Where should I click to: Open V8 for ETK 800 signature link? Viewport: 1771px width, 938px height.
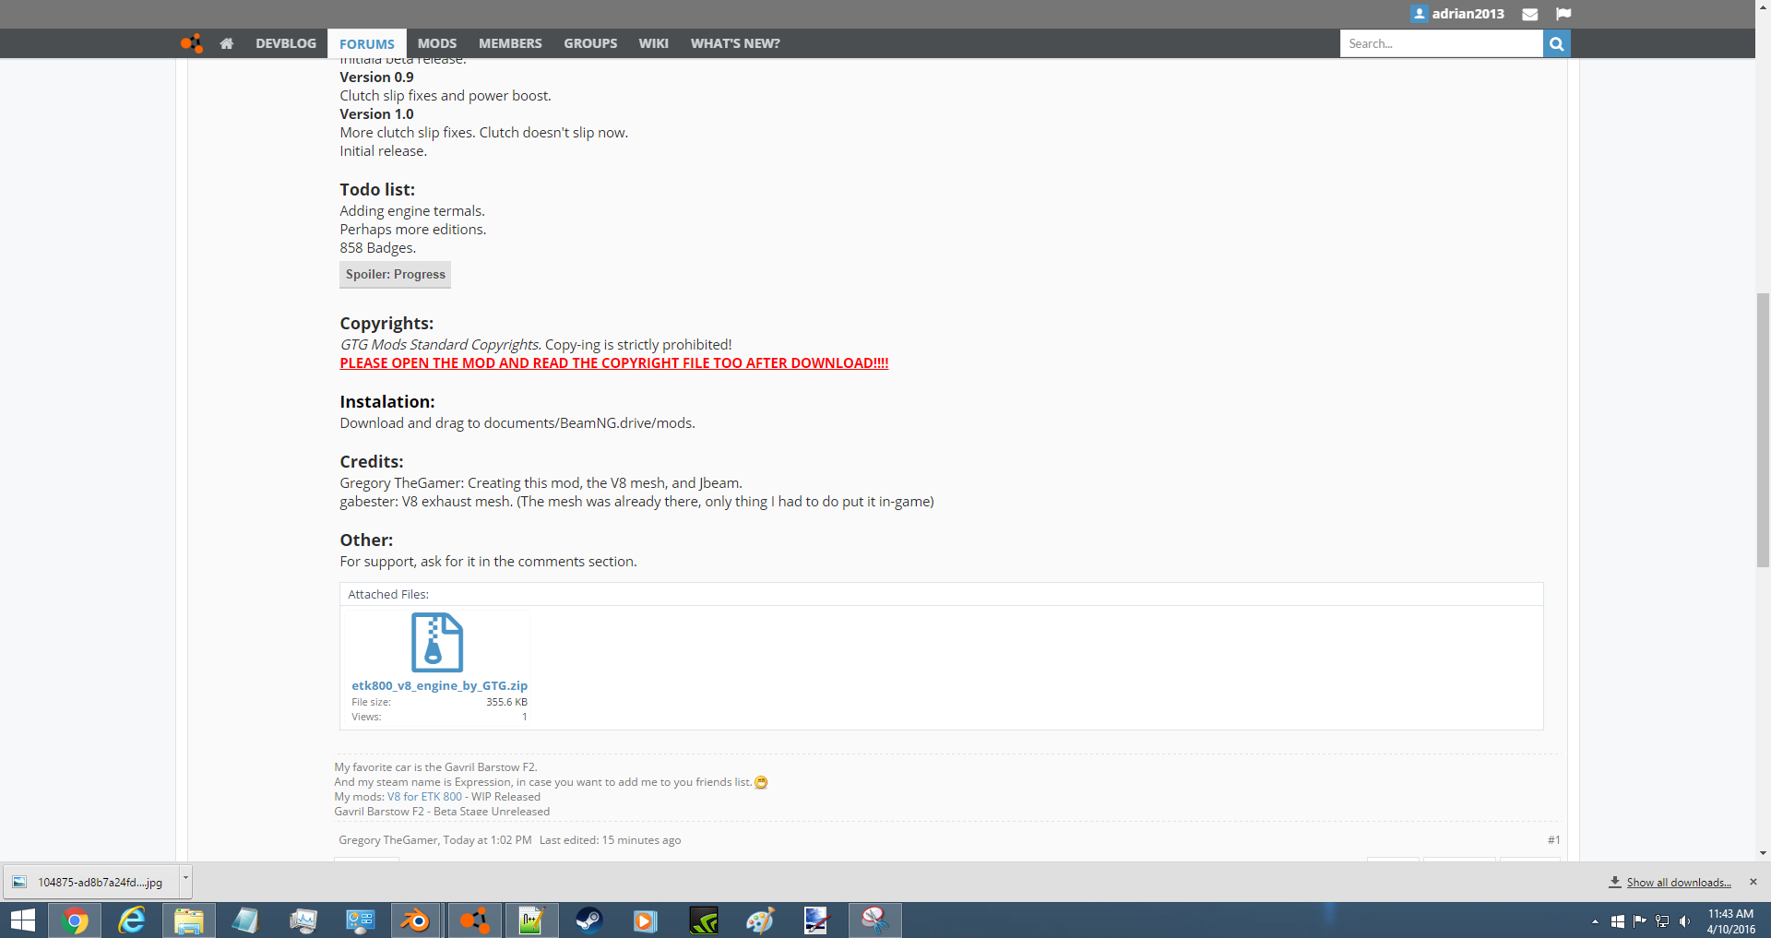point(424,797)
